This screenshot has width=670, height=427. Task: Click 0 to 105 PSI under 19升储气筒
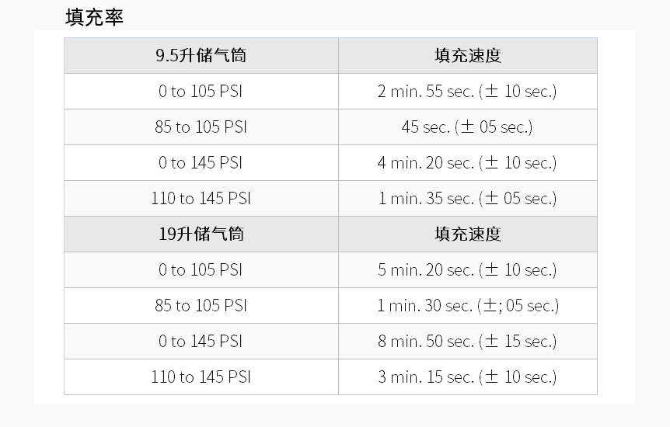click(x=201, y=270)
